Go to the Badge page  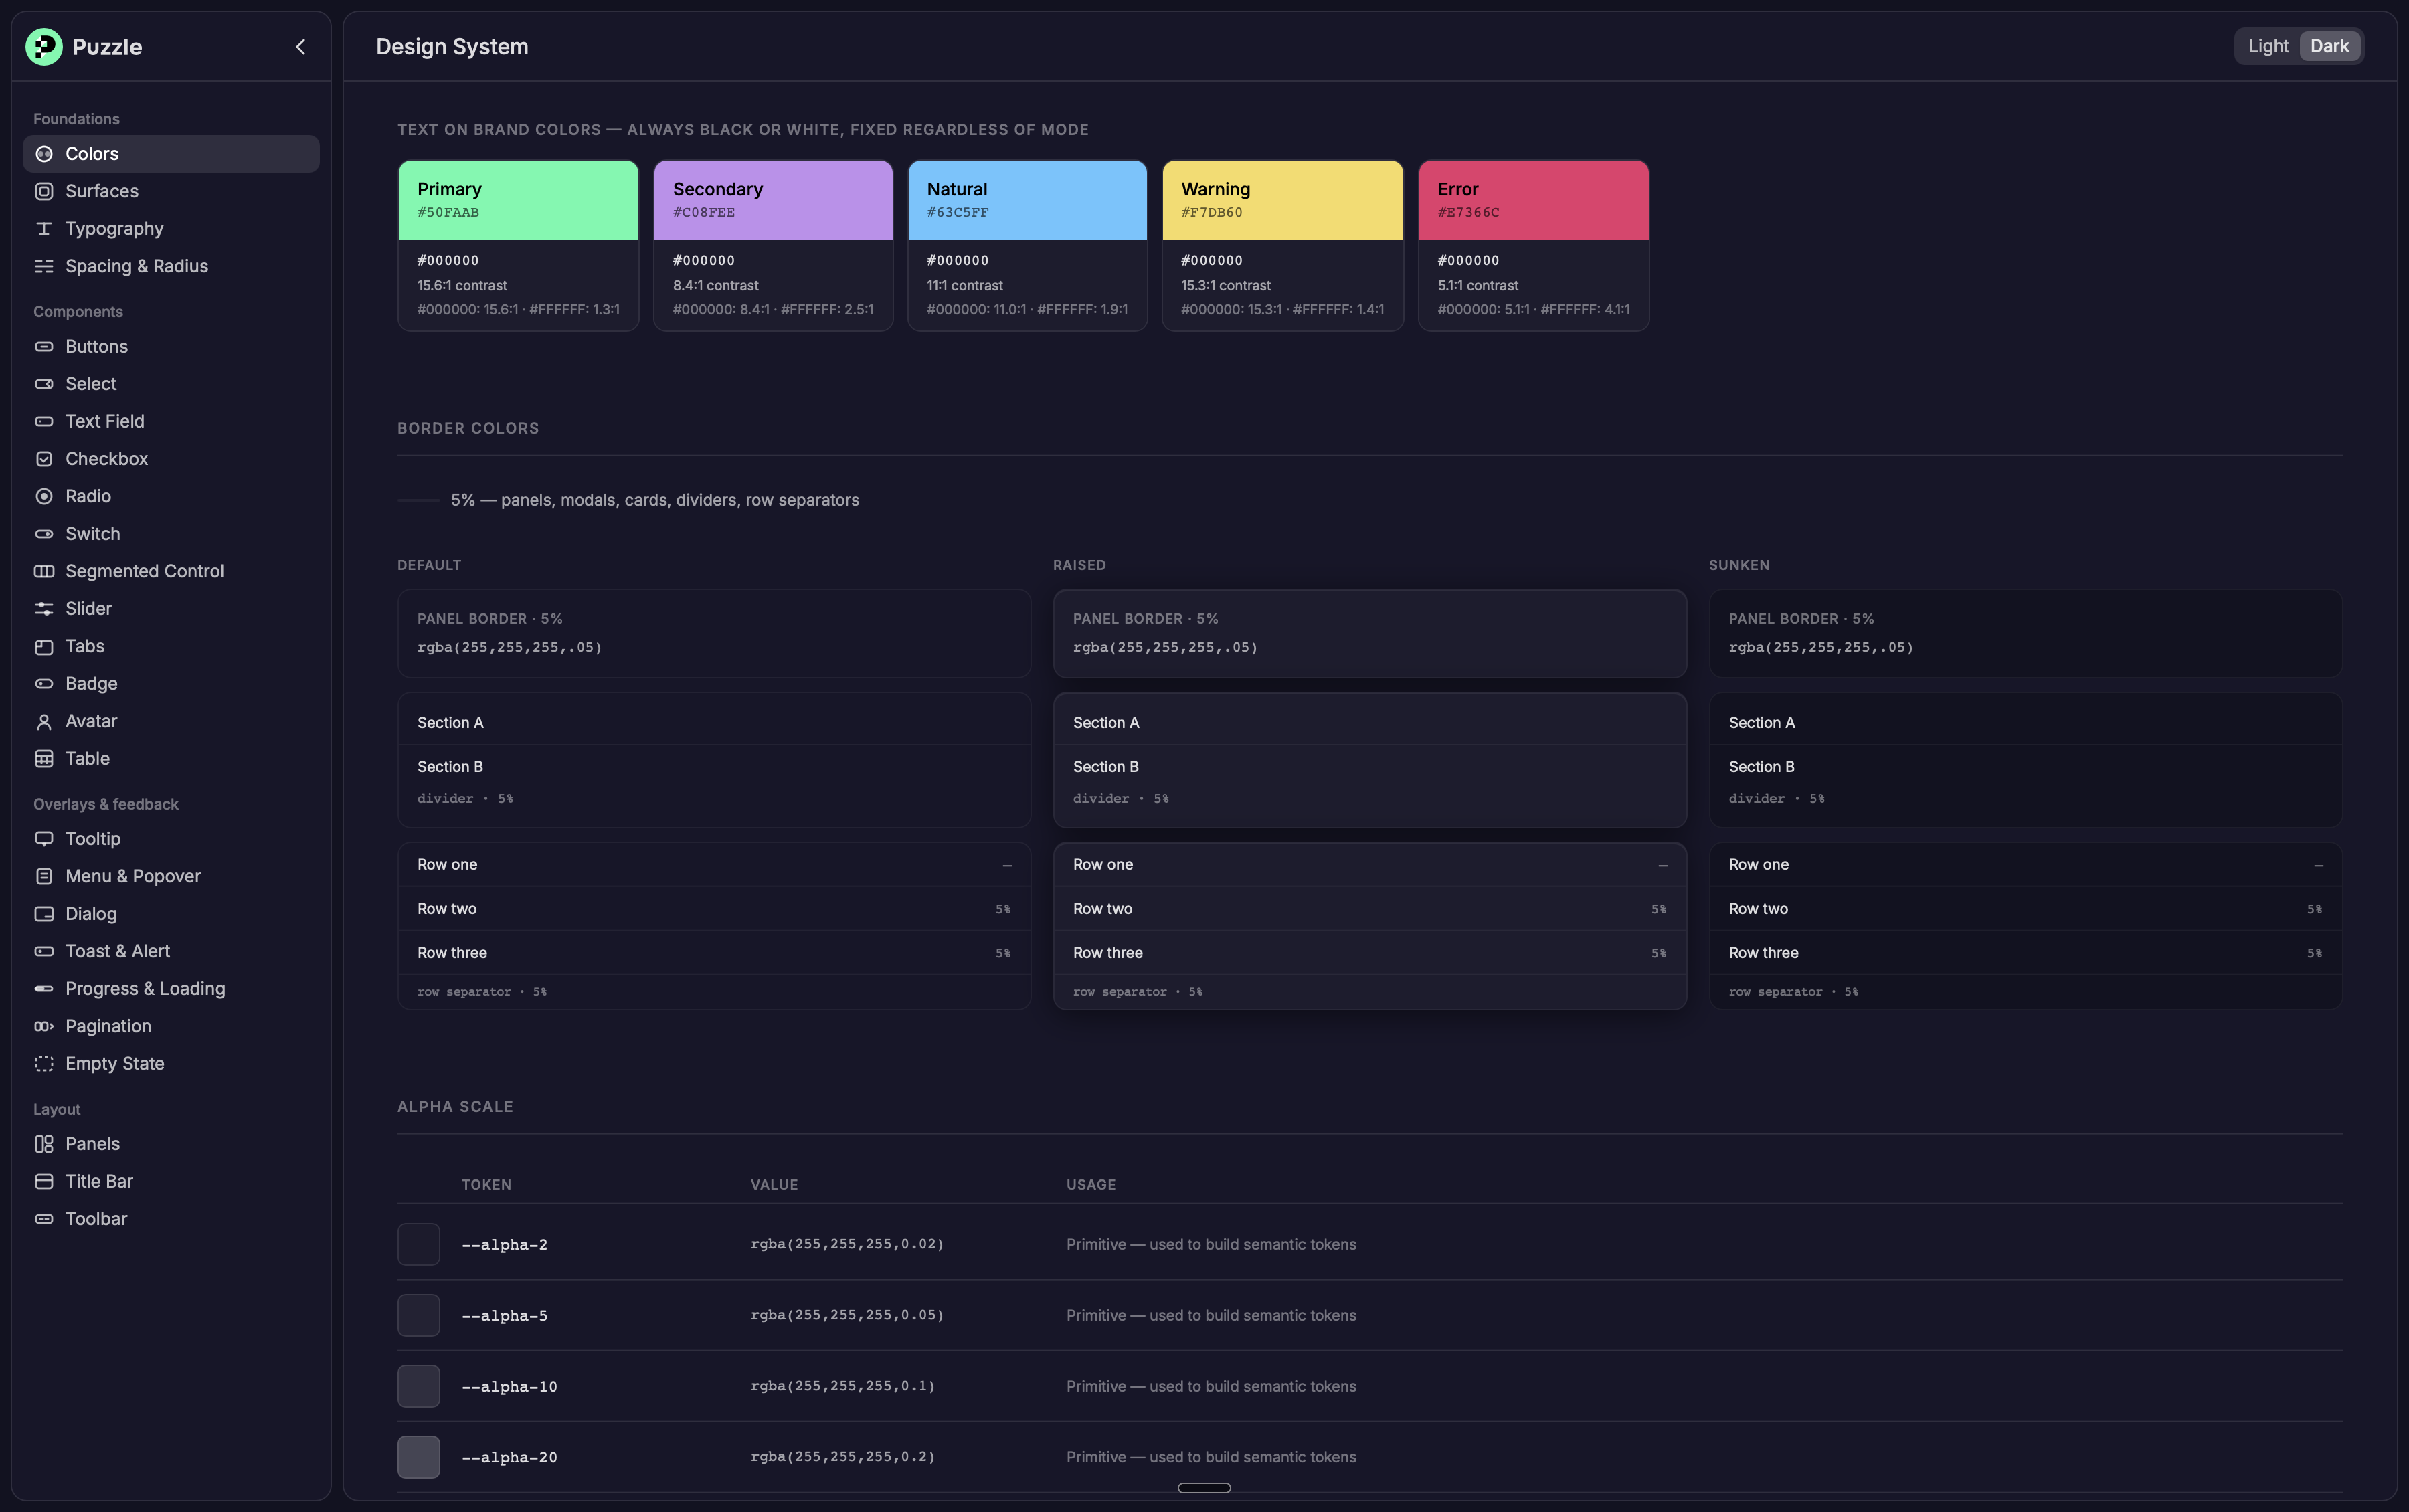[x=171, y=684]
